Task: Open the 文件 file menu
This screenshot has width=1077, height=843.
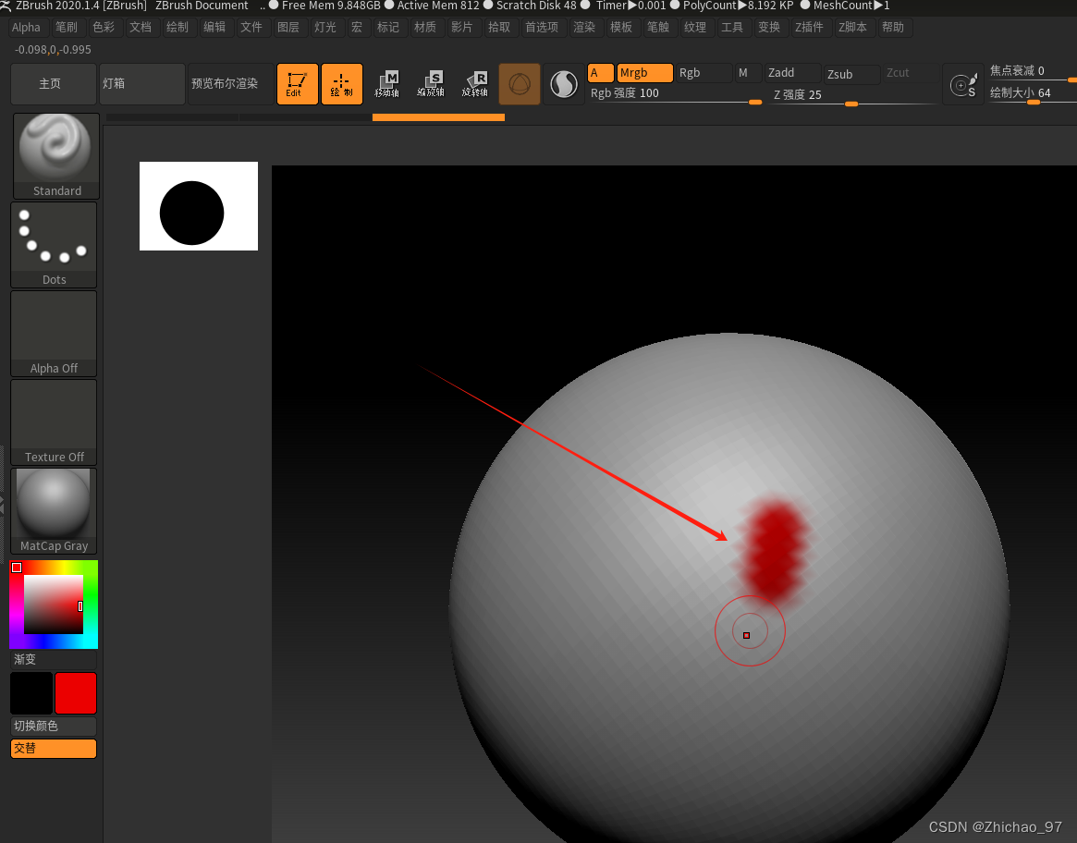Action: point(251,28)
